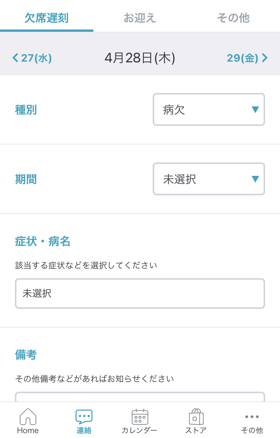Viewport: 280px width, 438px height.
Task: Click the arrow on the 種別 dropdown
Action: click(x=255, y=109)
